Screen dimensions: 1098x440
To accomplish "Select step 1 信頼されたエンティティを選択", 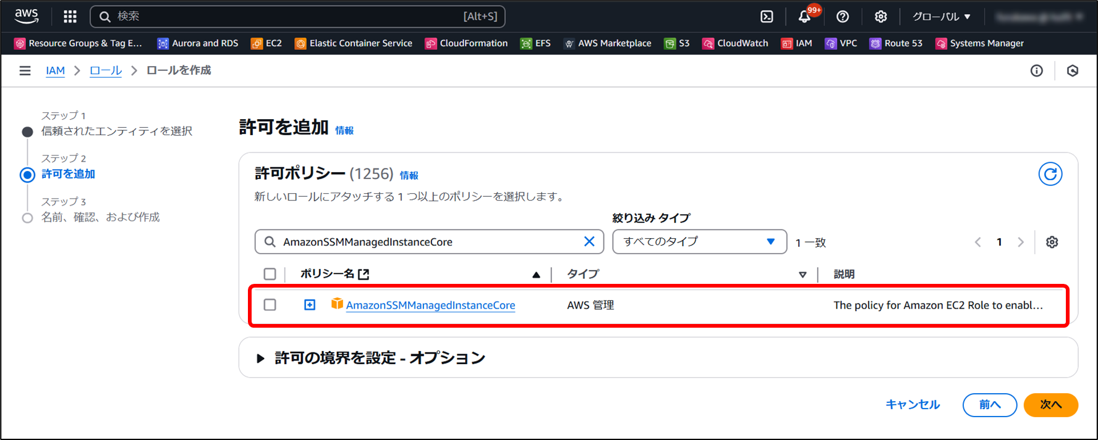I will (x=116, y=131).
